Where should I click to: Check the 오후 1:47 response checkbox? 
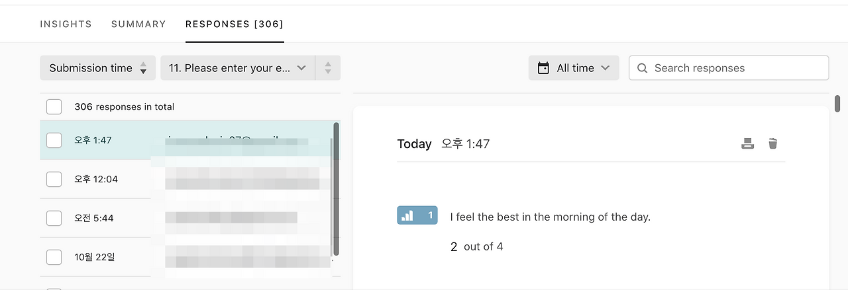[x=54, y=140]
